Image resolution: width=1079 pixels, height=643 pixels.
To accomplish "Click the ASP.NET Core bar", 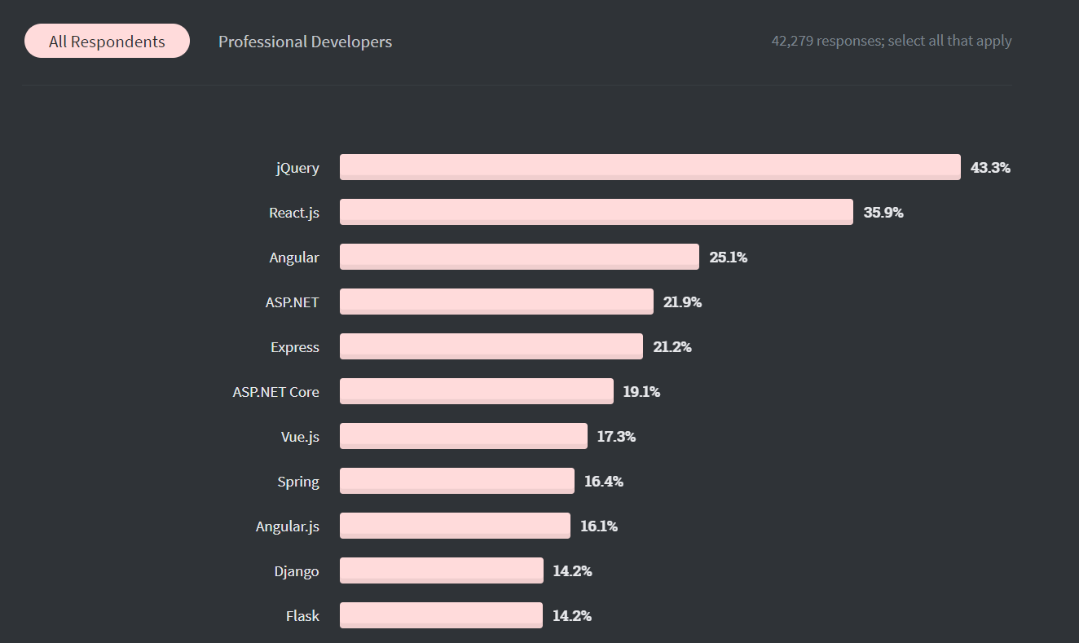I will pos(477,391).
